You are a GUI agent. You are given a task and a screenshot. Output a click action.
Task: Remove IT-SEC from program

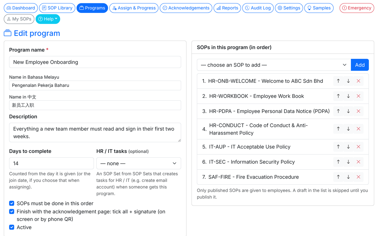[x=358, y=162]
